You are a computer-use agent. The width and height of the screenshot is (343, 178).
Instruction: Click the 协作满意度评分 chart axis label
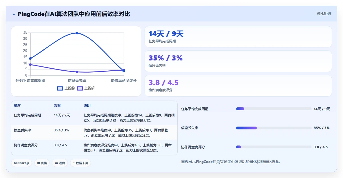click(x=124, y=81)
